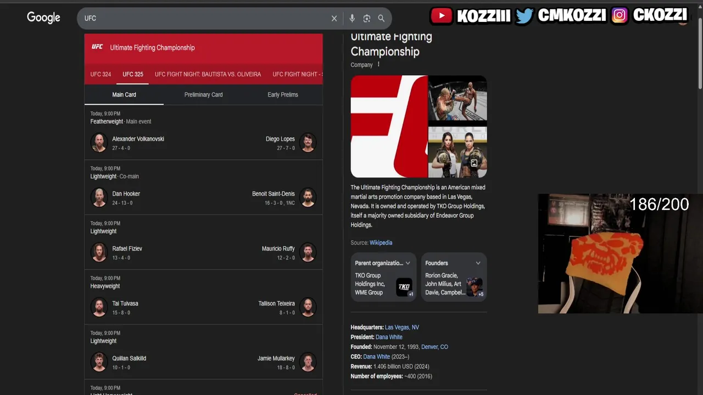Expand the Founders card
This screenshot has width=703, height=395.
tap(454, 276)
